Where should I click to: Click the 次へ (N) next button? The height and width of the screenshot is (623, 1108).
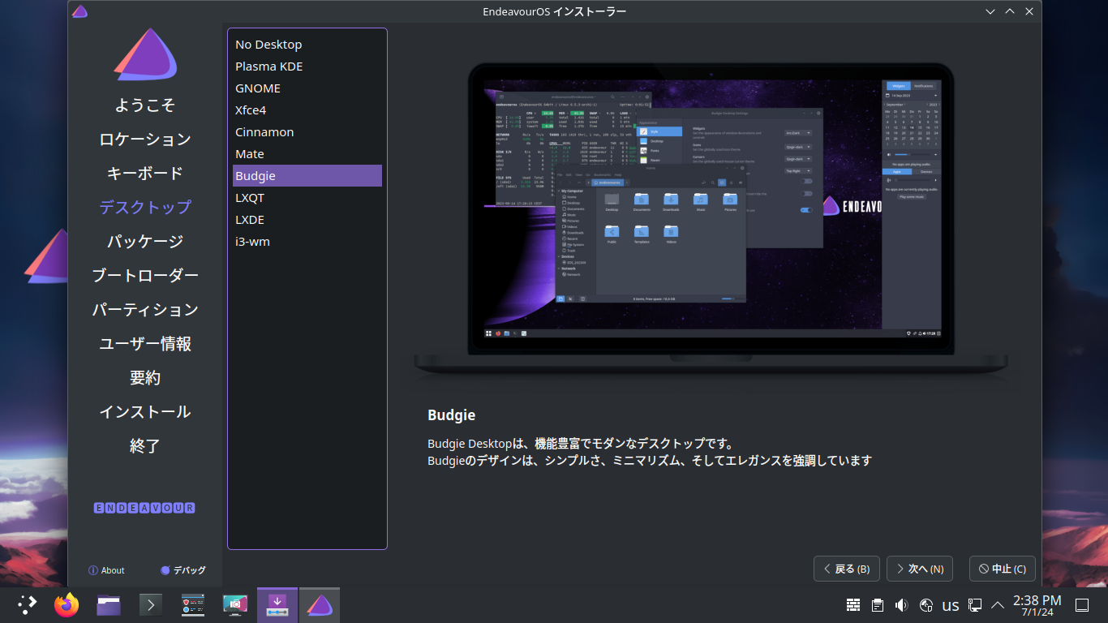click(x=920, y=569)
